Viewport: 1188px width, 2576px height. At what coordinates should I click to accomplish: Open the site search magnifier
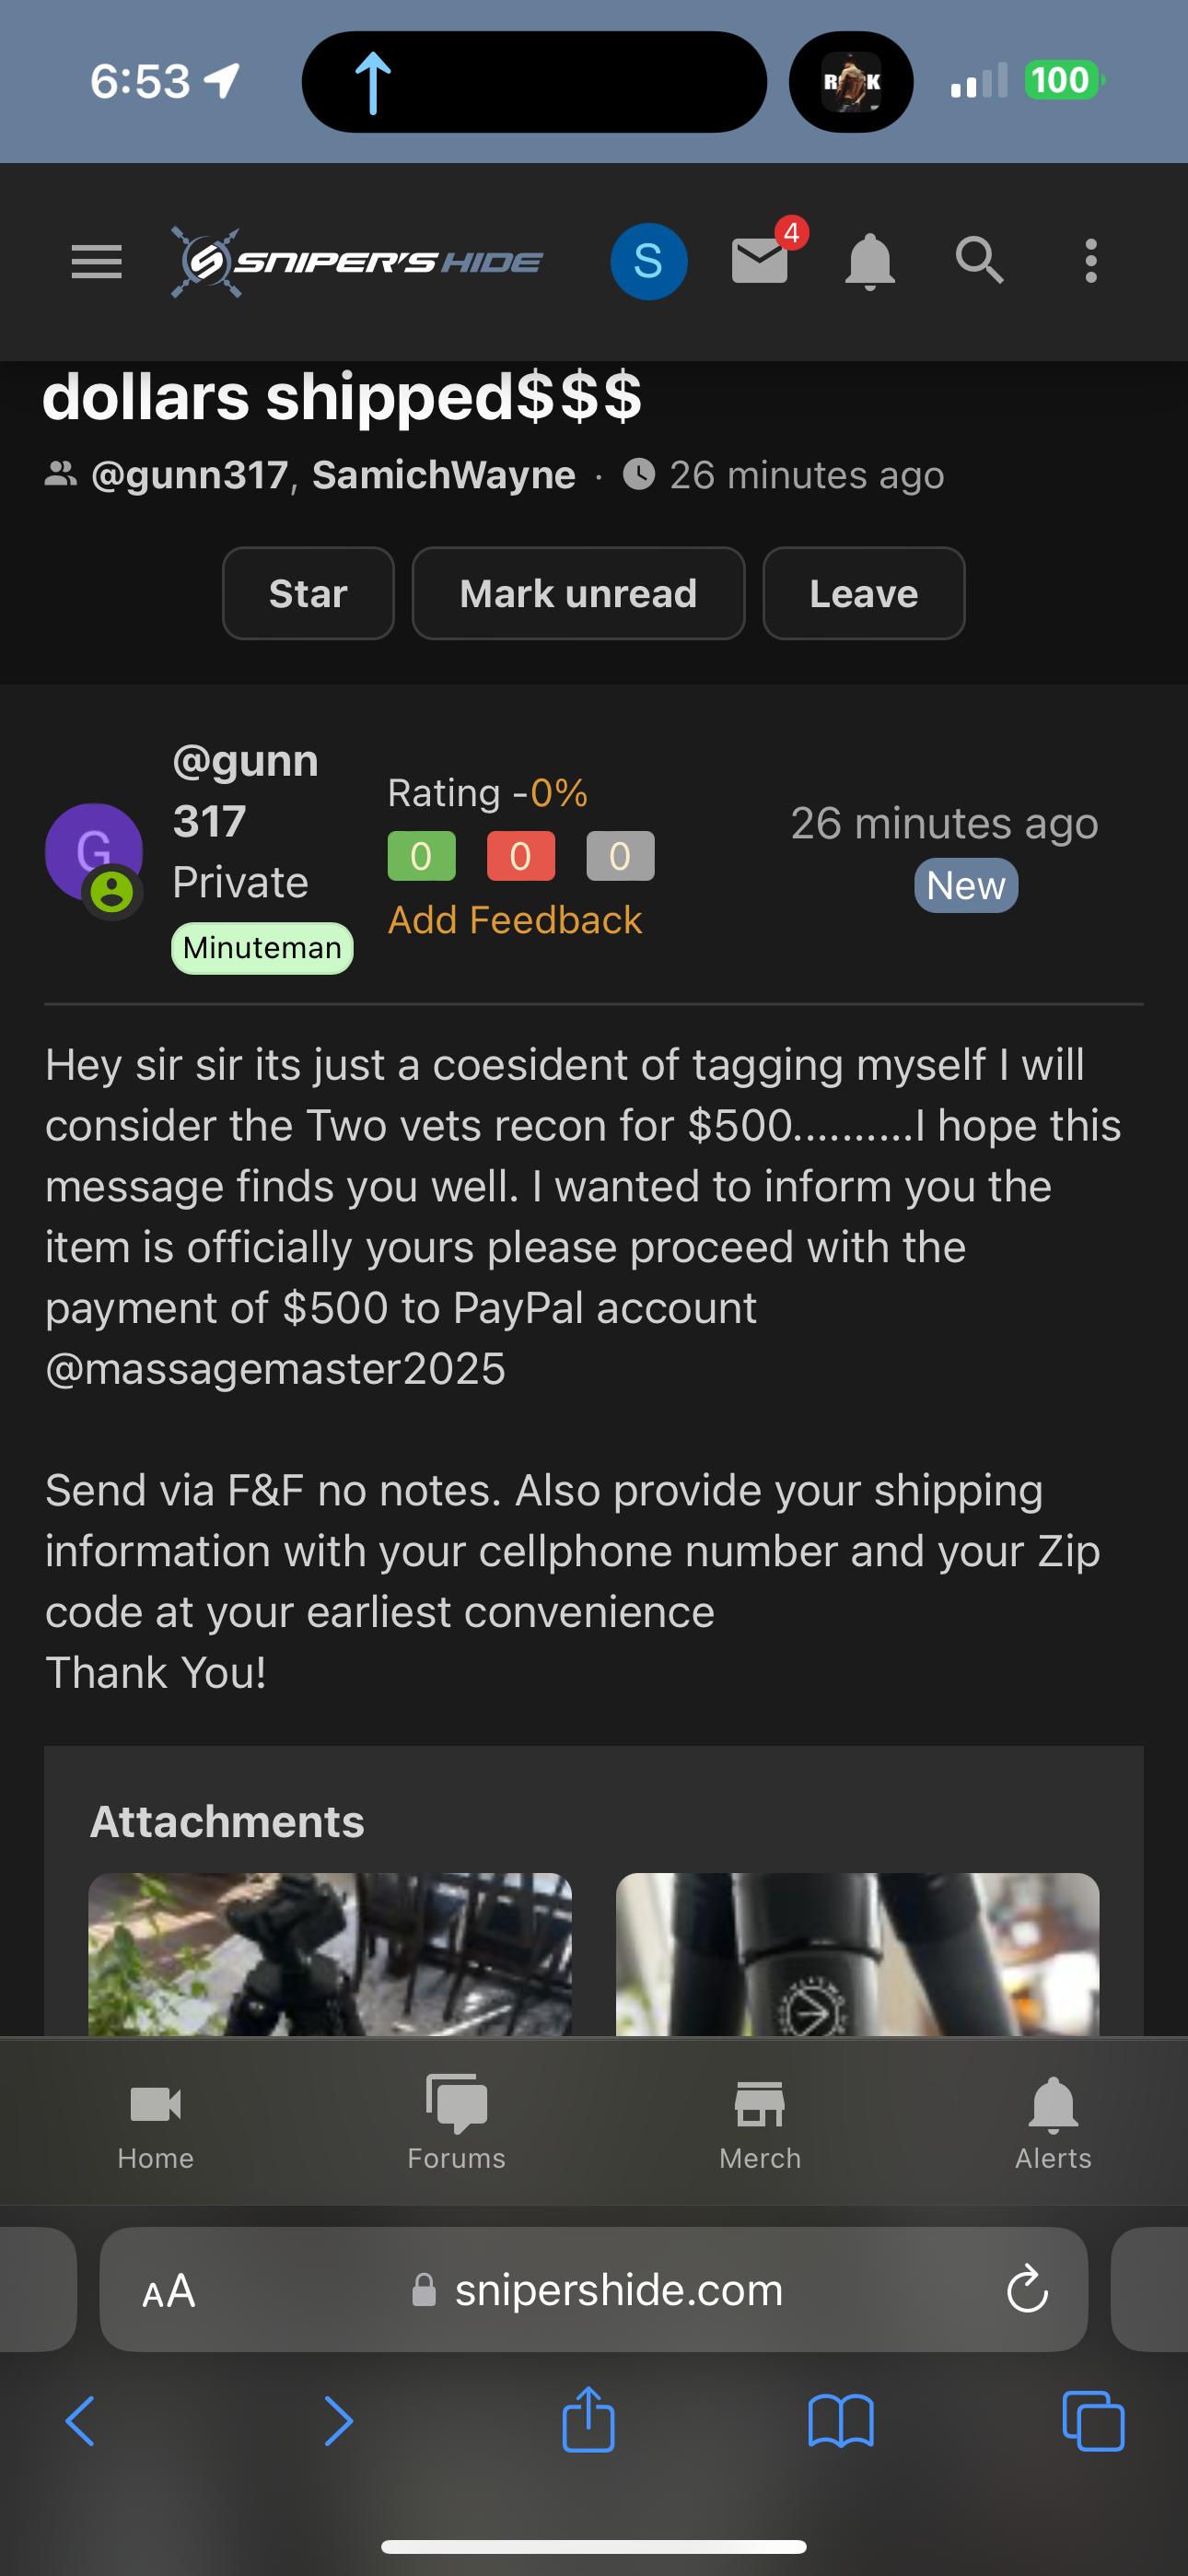click(979, 261)
